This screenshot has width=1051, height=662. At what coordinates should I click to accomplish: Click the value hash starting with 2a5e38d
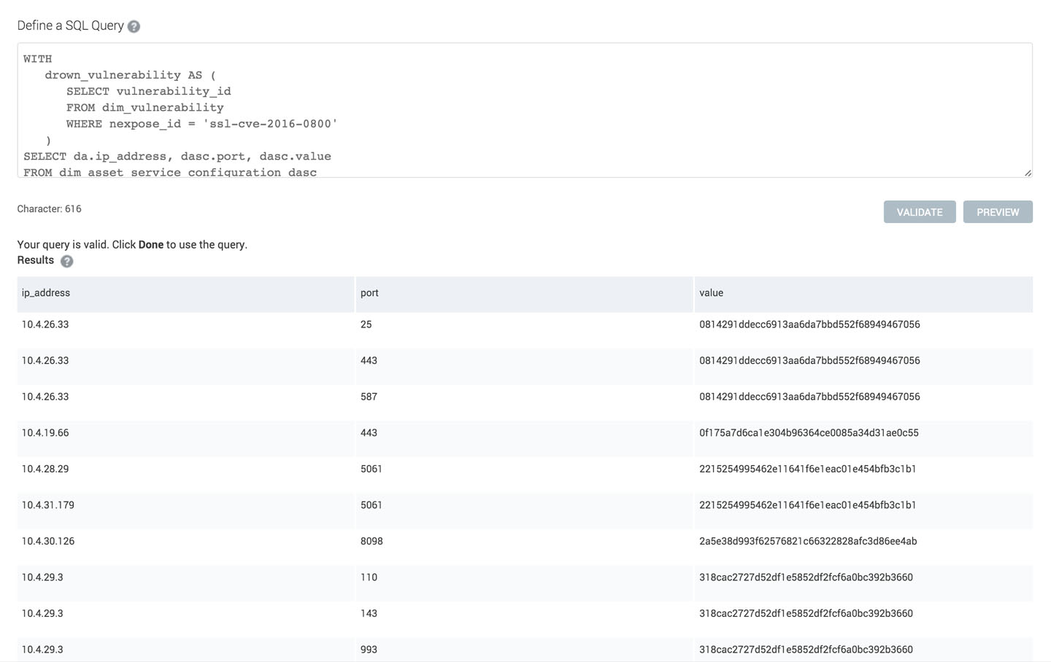(x=808, y=541)
